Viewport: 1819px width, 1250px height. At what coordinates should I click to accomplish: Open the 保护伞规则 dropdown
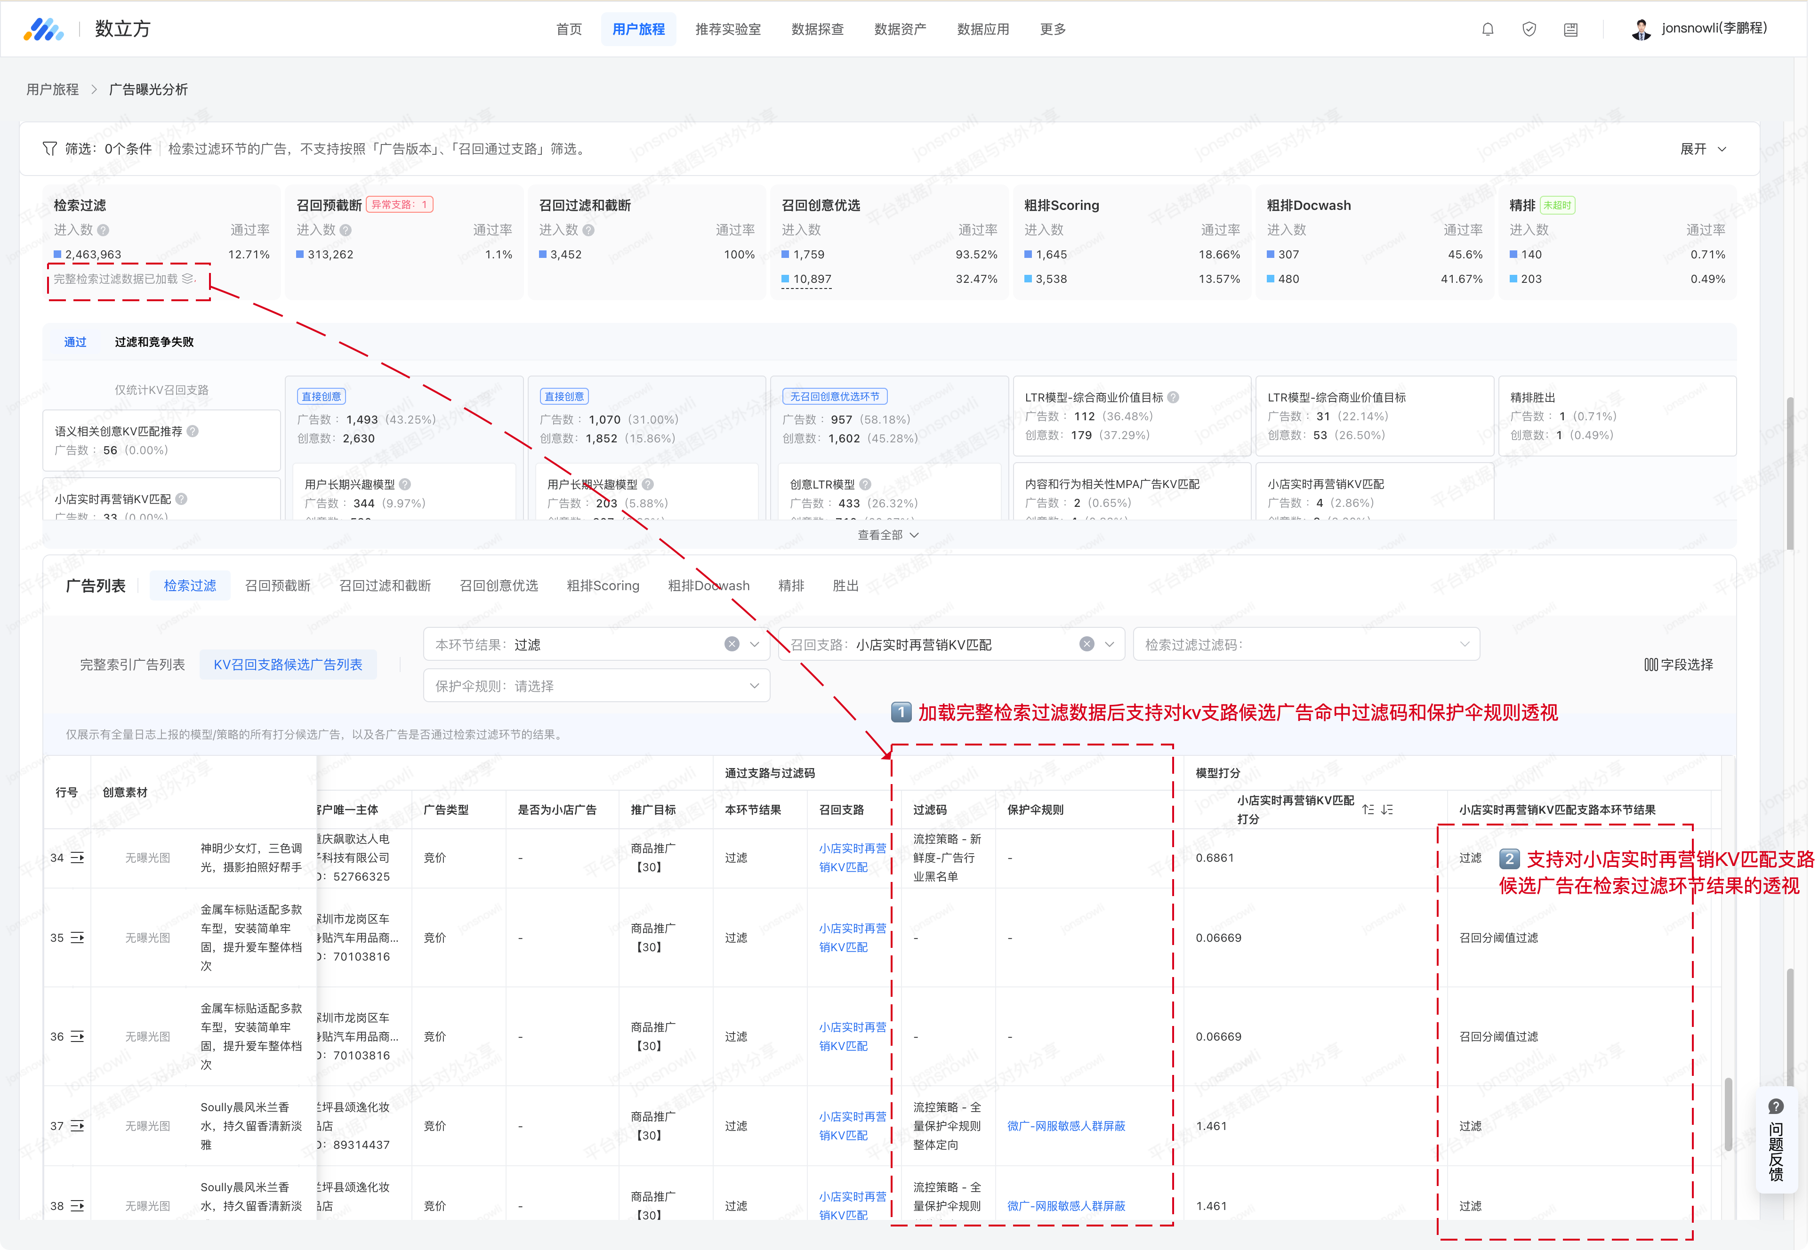click(x=596, y=686)
